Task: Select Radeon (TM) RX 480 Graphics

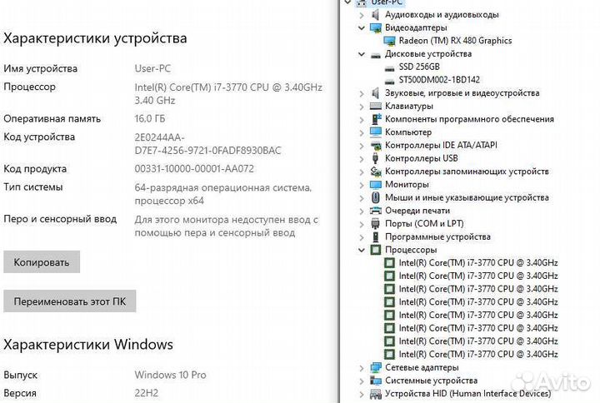Action: (x=455, y=41)
